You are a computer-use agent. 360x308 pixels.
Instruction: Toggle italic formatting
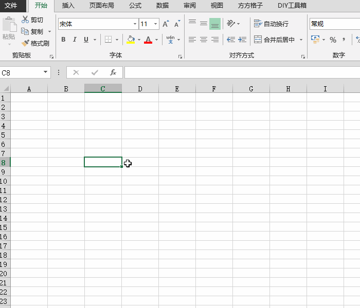75,40
